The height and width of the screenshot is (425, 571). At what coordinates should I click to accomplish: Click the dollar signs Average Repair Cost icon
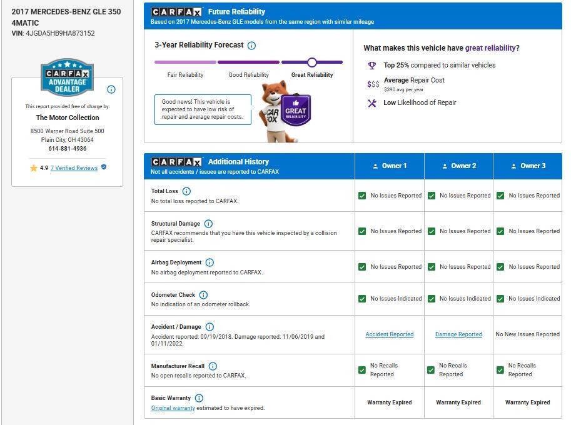(373, 84)
